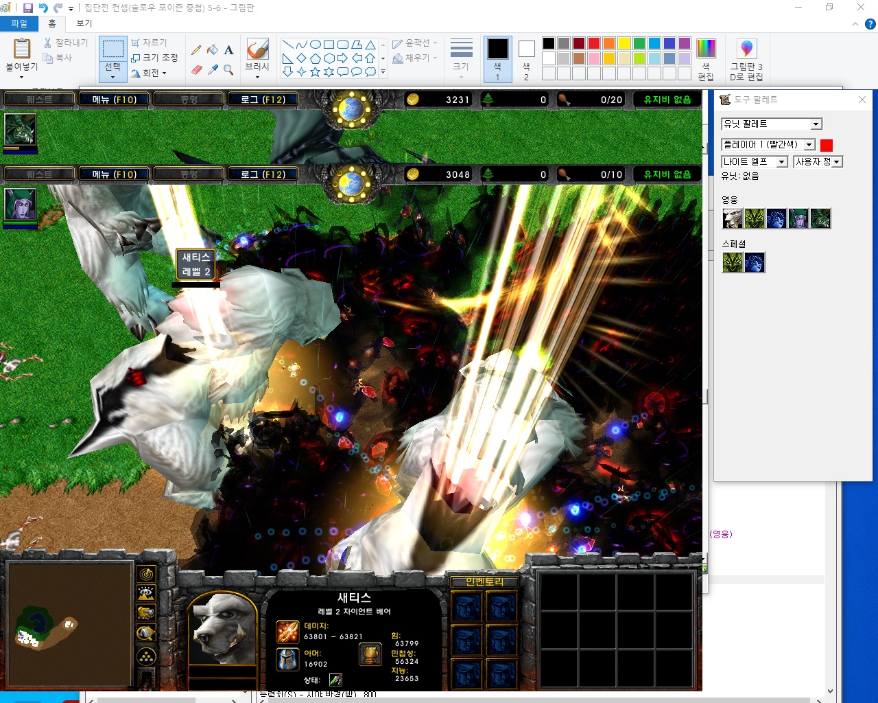The width and height of the screenshot is (878, 703).
Task: Open 나이트 엘프 race dropdown
Action: click(782, 162)
